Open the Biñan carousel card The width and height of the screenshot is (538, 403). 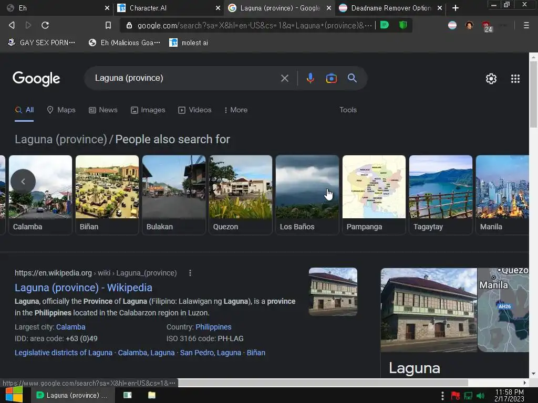[107, 195]
